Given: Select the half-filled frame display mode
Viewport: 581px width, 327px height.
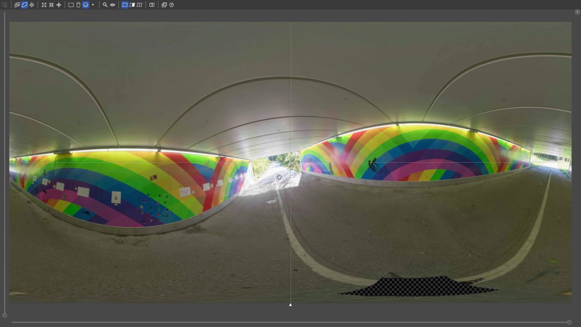Looking at the screenshot, I should pos(132,5).
